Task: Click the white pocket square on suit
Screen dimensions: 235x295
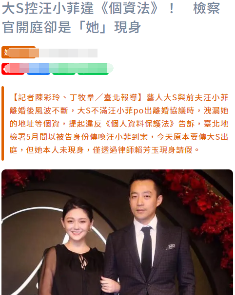Action: [x=171, y=246]
